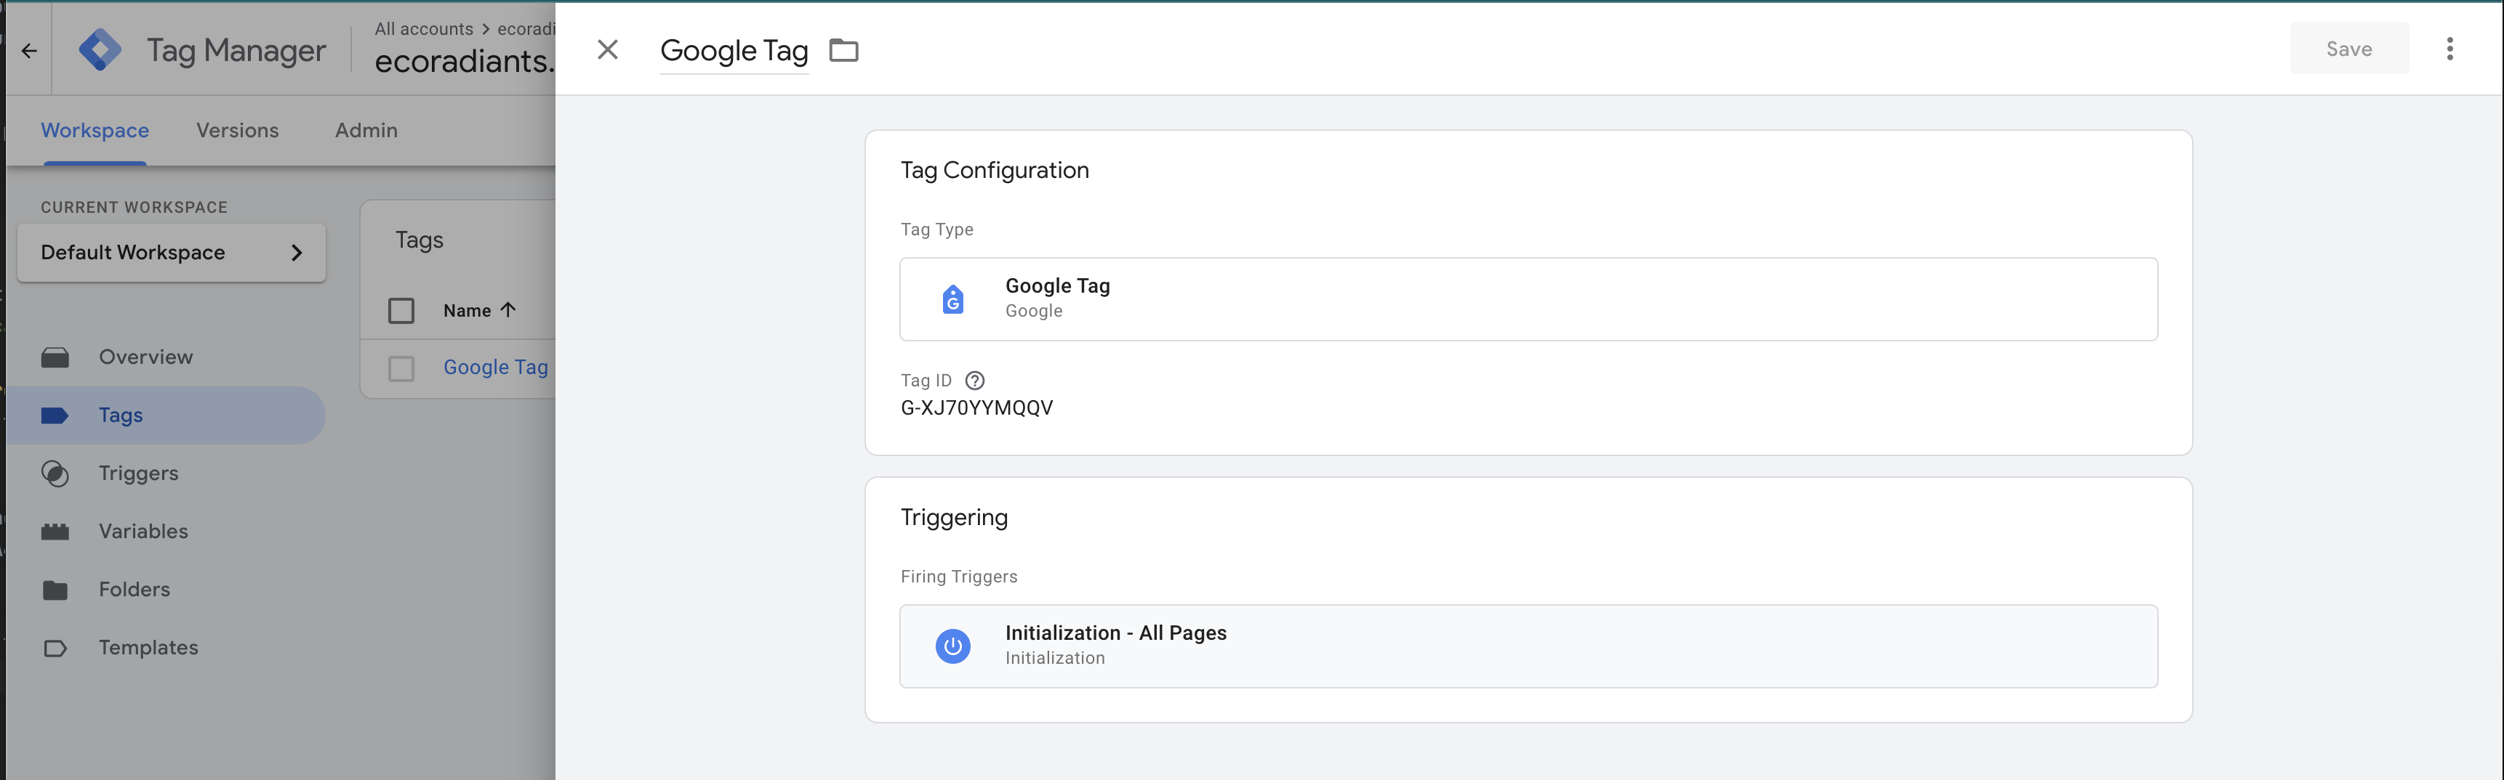
Task: Edit the Google Tag name field
Action: [734, 51]
